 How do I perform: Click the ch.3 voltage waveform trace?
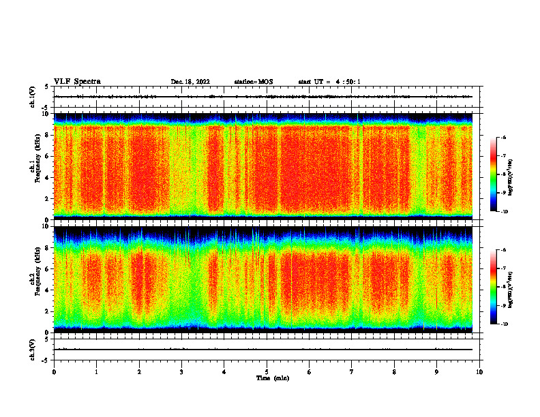click(x=263, y=350)
